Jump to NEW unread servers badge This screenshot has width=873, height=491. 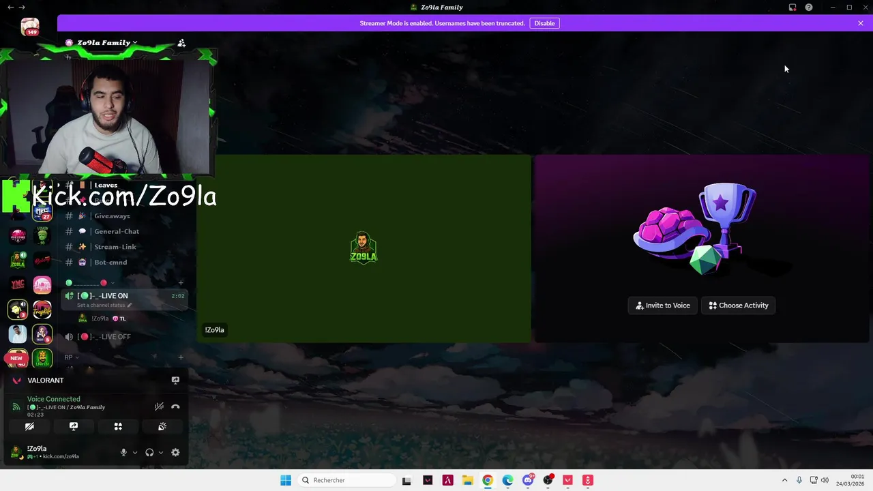16,358
